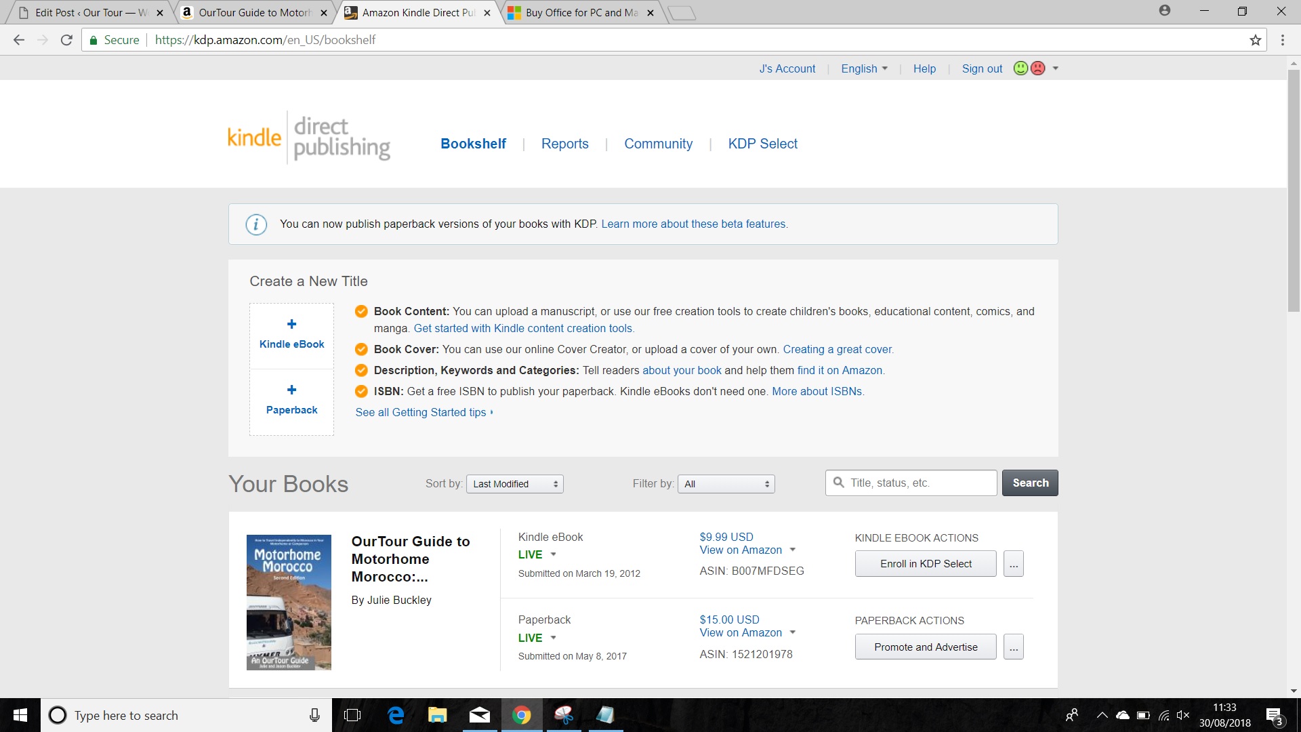Open File Explorer from the taskbar
Image resolution: width=1301 pixels, height=732 pixels.
coord(437,715)
